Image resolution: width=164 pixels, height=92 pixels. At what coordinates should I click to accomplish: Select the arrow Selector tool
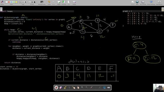69,87
